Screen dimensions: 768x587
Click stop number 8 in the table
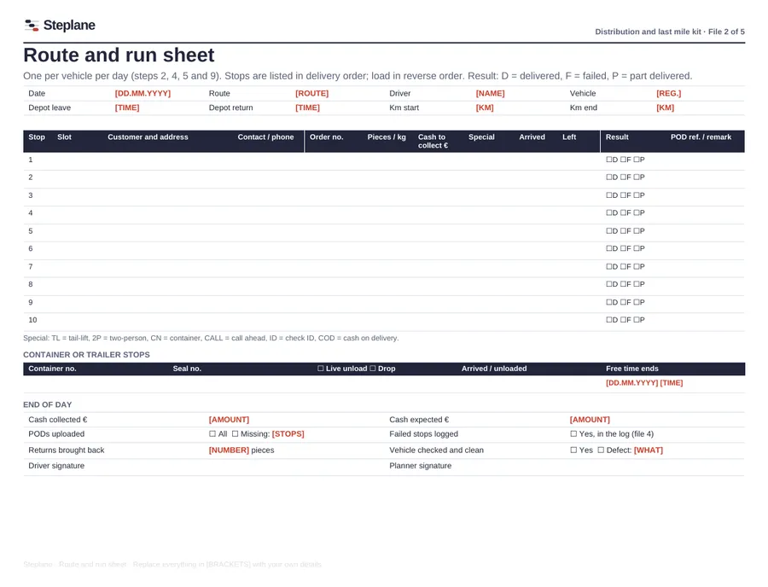(x=31, y=284)
